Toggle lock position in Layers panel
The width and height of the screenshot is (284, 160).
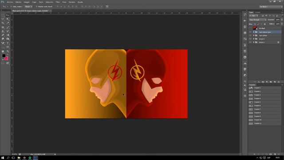261,24
